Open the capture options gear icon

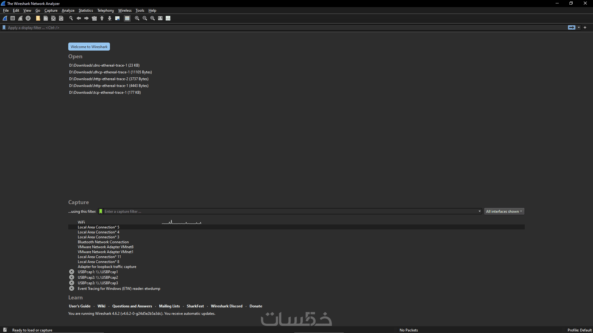click(x=28, y=18)
